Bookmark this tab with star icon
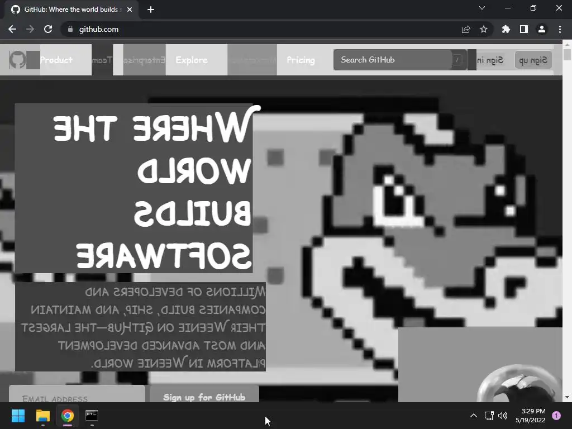The height and width of the screenshot is (429, 572). coord(484,29)
